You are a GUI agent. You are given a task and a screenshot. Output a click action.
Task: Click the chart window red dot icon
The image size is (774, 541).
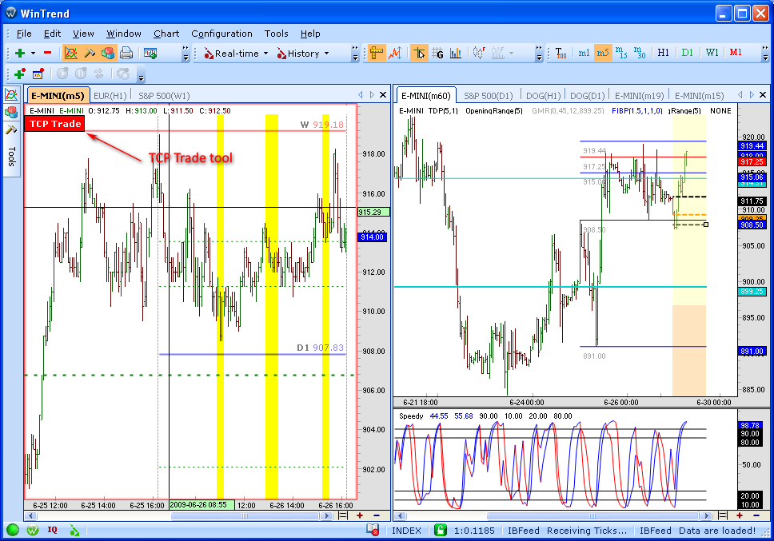(38, 74)
